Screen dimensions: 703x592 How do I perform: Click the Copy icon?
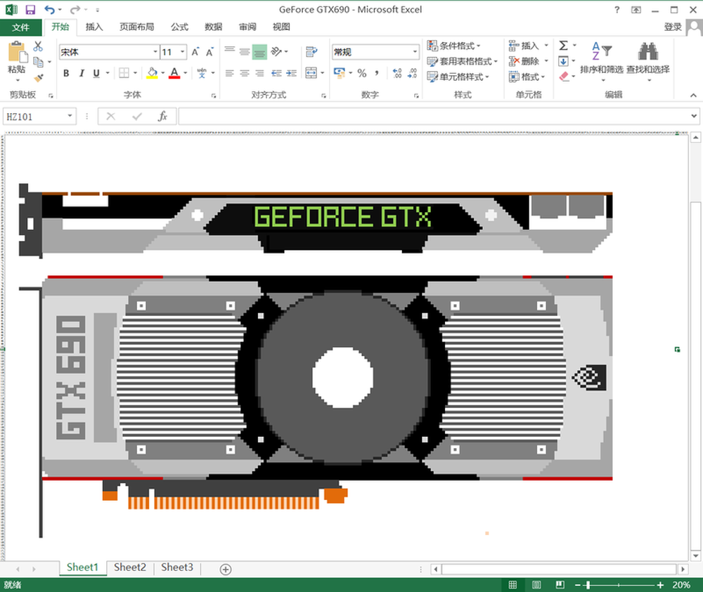pyautogui.click(x=38, y=62)
